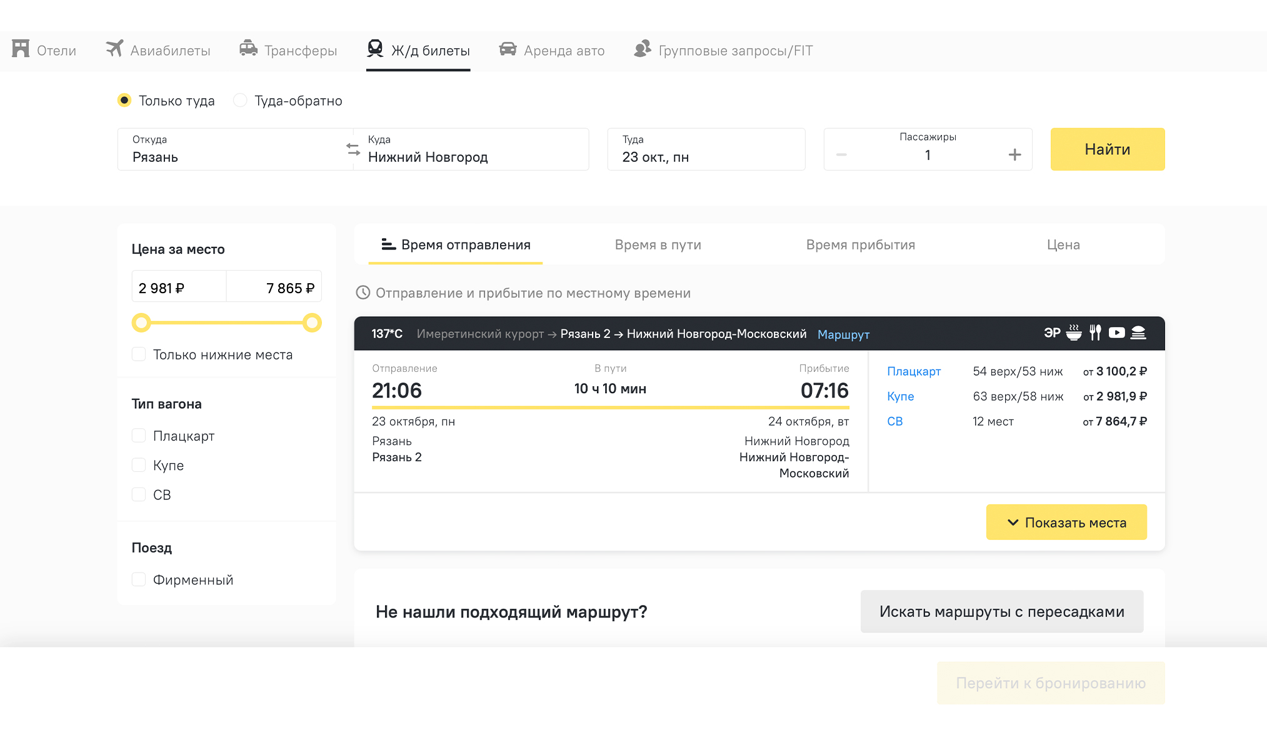Increase passengers with the plus icon
This screenshot has width=1267, height=750.
coord(1014,155)
